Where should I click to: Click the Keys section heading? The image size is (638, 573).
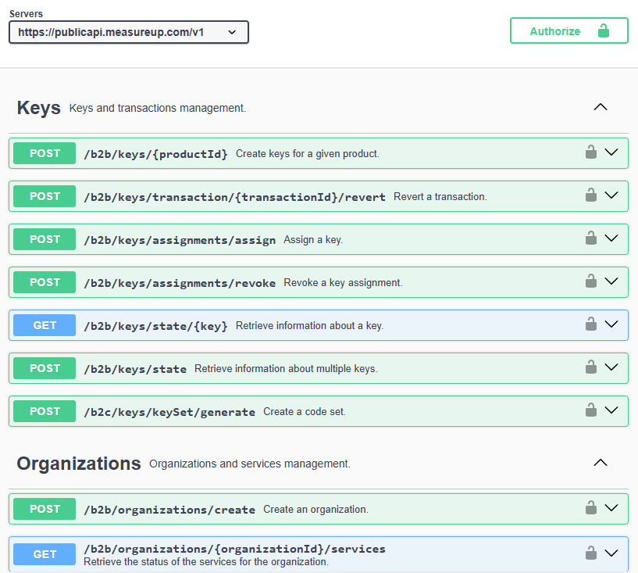(x=38, y=108)
